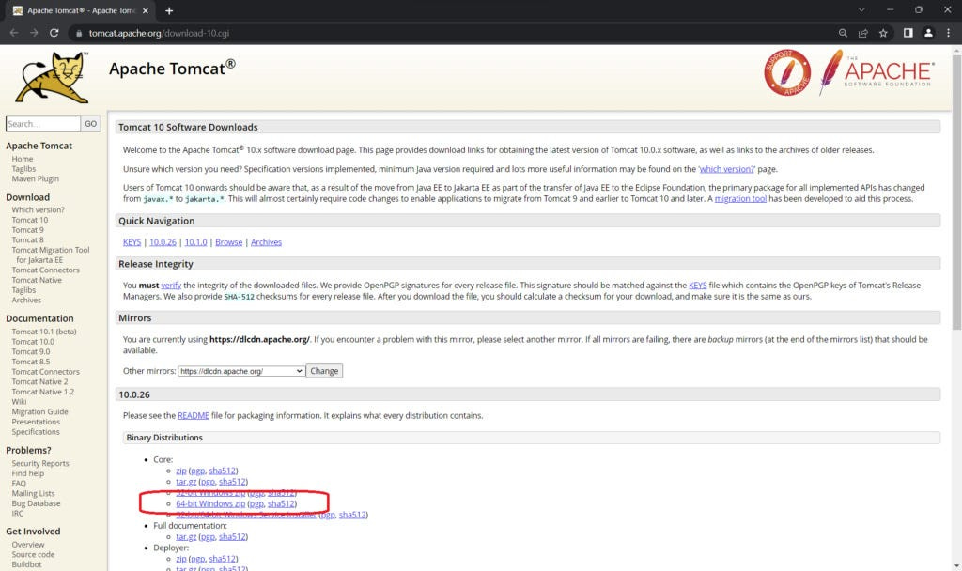Download the 64-bit Windows zip
962x571 pixels.
pyautogui.click(x=210, y=504)
